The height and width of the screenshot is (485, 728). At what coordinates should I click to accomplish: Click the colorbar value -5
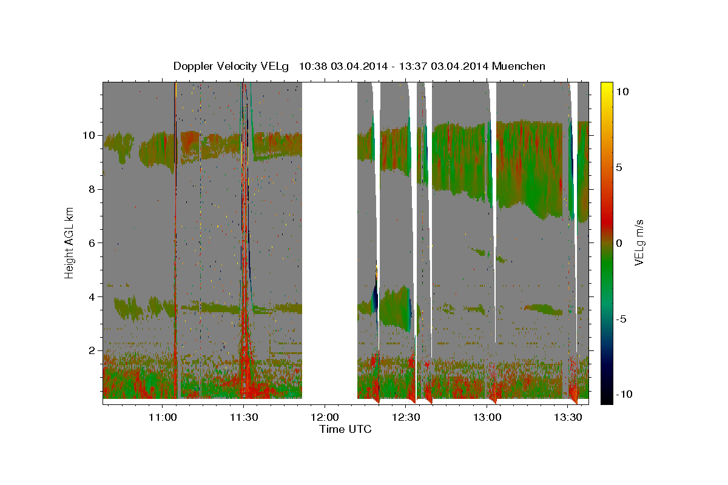pyautogui.click(x=622, y=319)
